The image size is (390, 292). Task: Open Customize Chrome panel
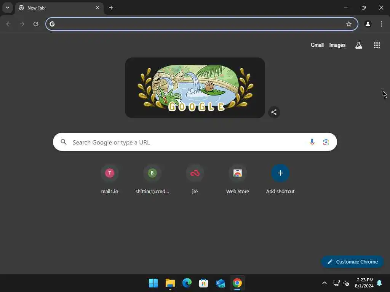pyautogui.click(x=352, y=262)
